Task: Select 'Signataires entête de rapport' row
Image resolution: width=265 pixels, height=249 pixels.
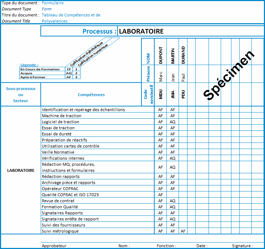Action: tap(97, 219)
